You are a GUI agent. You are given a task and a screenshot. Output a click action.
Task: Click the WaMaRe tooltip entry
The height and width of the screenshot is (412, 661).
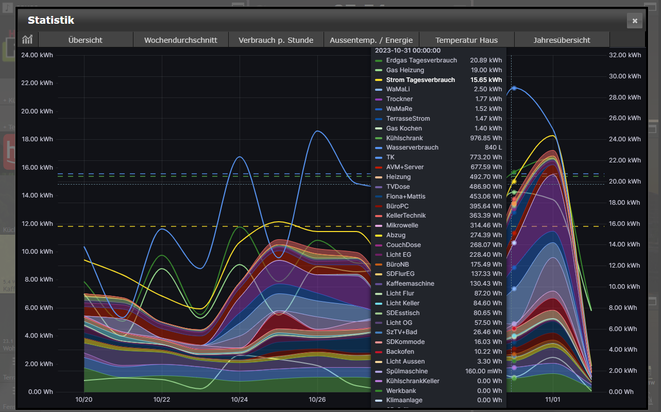pos(438,109)
